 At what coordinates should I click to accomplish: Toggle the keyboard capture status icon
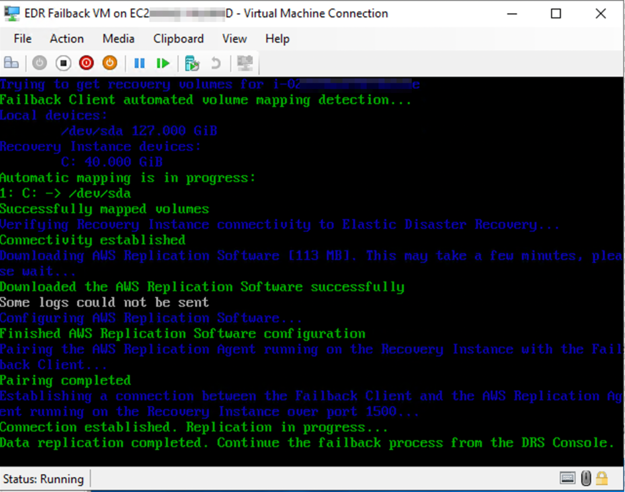568,478
